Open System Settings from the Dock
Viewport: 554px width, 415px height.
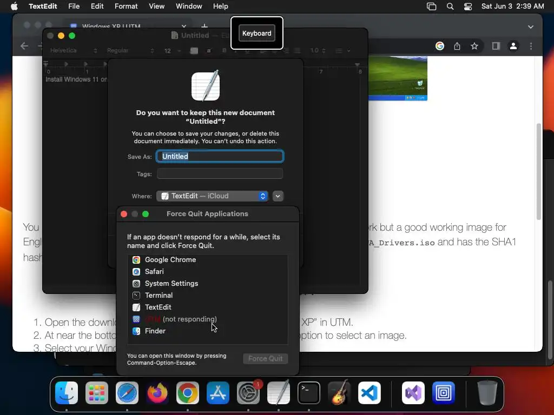pyautogui.click(x=248, y=393)
